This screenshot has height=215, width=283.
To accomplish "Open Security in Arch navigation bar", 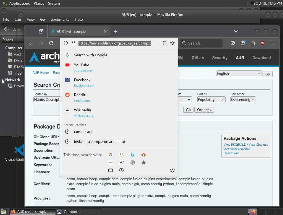I will (220, 58).
